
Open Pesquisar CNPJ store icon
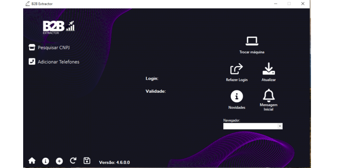(32, 47)
